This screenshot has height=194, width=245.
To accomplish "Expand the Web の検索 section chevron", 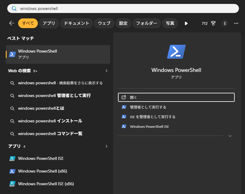I will [x=106, y=71].
